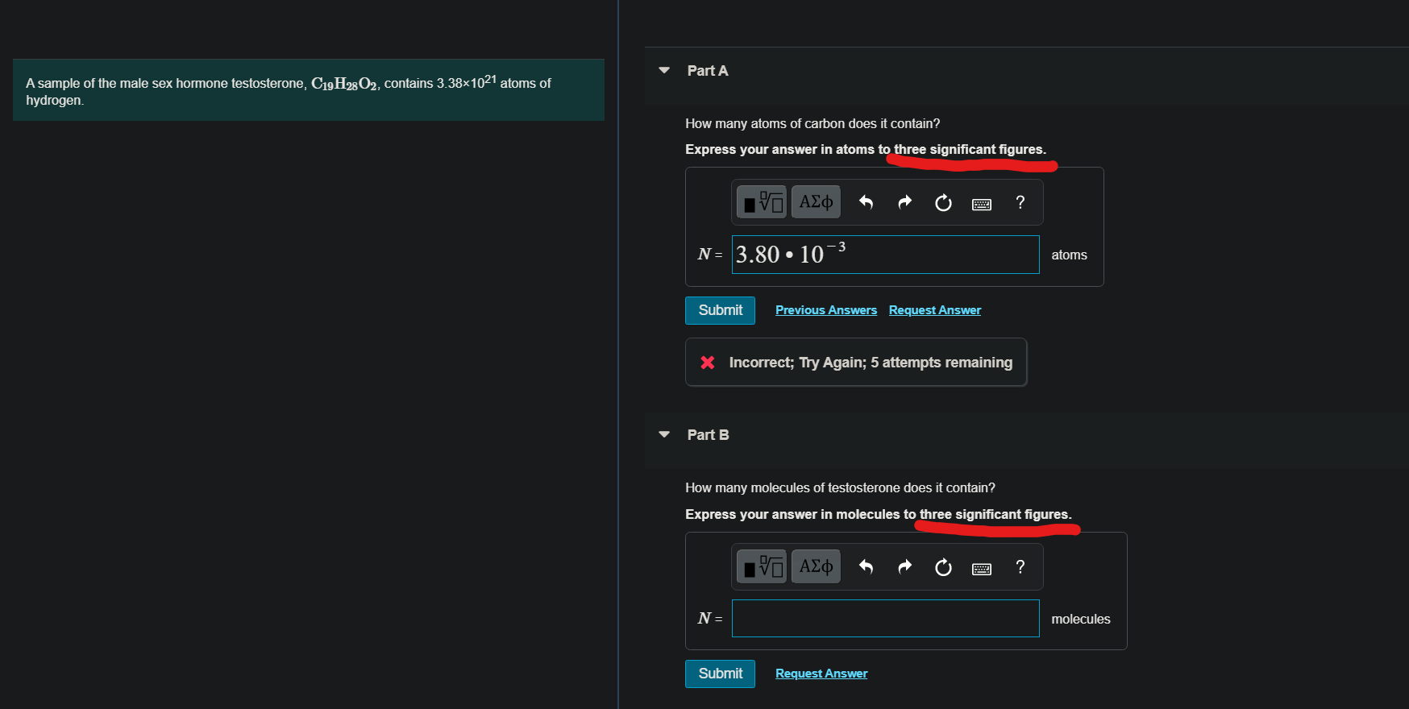Click the 'molecules' unit label

click(x=1080, y=620)
